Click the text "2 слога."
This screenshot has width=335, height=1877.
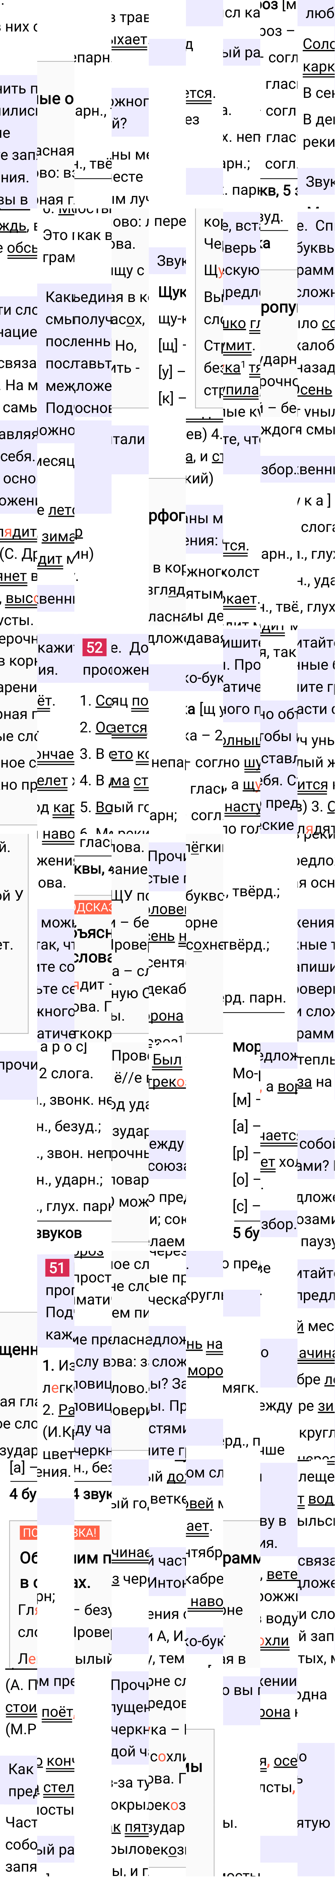66,1073
